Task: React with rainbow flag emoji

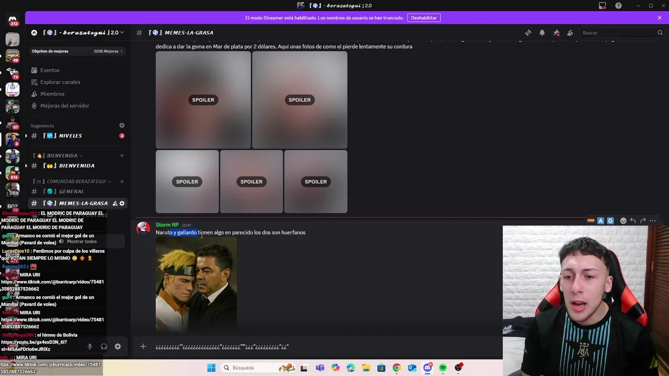Action: tap(591, 221)
